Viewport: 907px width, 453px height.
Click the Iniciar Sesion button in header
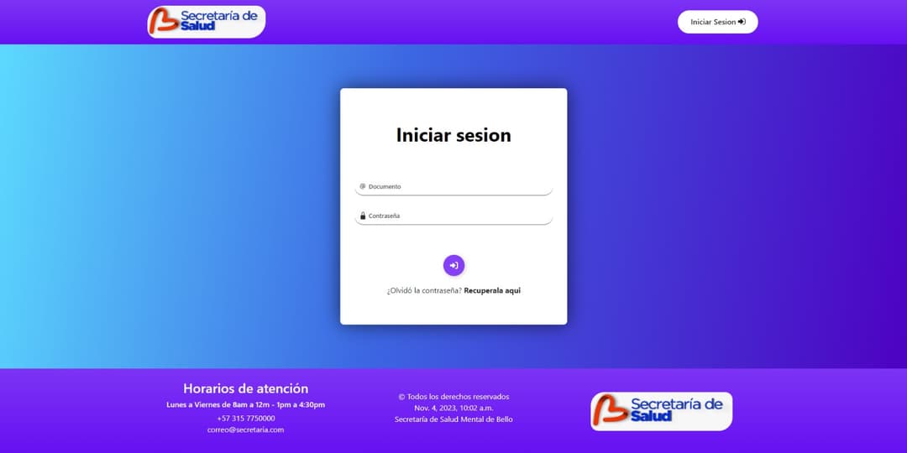pyautogui.click(x=717, y=22)
